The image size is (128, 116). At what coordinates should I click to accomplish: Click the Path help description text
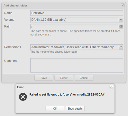[75, 33]
